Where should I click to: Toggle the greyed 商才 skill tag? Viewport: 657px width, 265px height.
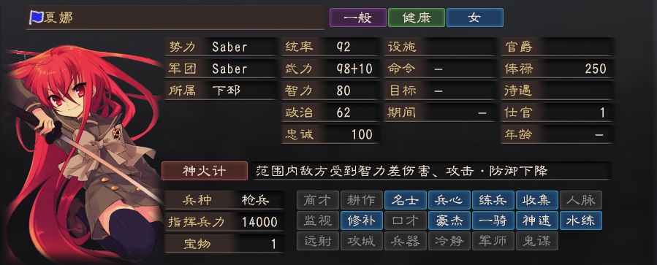tap(318, 200)
